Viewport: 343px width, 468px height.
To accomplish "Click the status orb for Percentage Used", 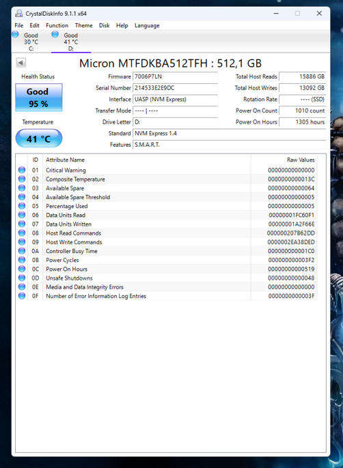I will [x=22, y=205].
